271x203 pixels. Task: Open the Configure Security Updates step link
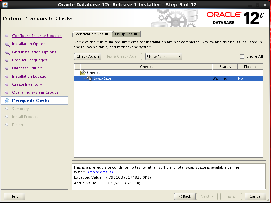click(37, 36)
